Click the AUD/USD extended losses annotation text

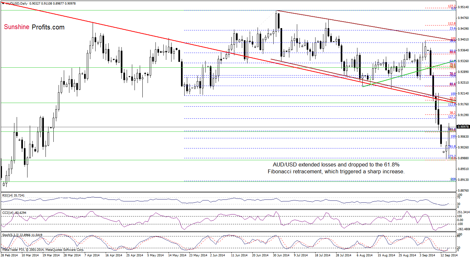tap(336, 168)
